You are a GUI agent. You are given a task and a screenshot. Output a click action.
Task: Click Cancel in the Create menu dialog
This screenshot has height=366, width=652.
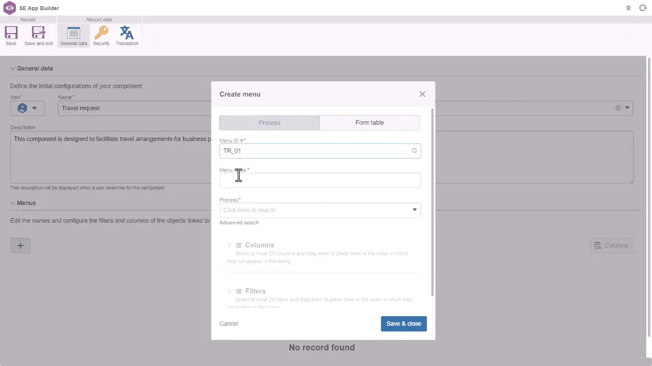point(229,324)
